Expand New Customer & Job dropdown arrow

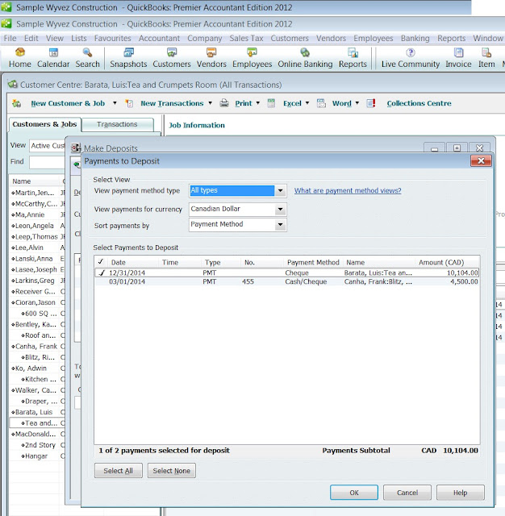click(115, 103)
